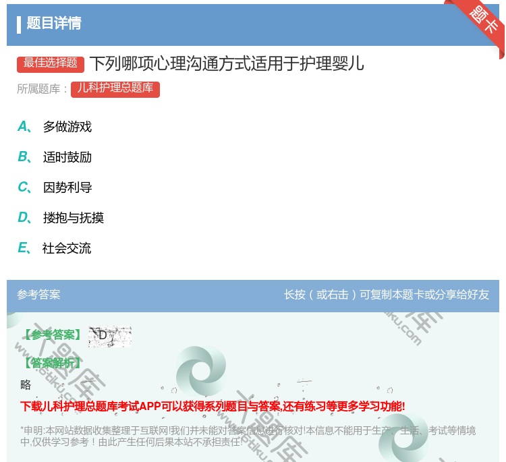Pick option C 因势利导
This screenshot has width=506, height=462.
[x=67, y=187]
